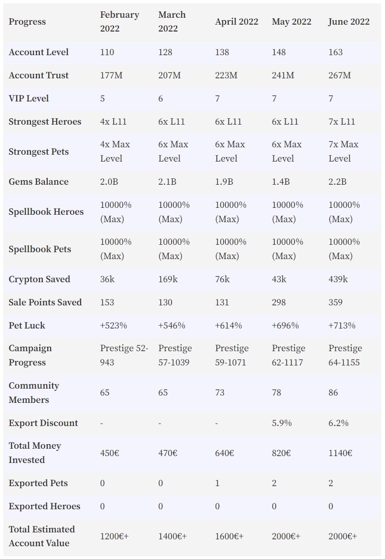Select the Pet Luck +713% value
This screenshot has height=559, width=385.
(342, 326)
